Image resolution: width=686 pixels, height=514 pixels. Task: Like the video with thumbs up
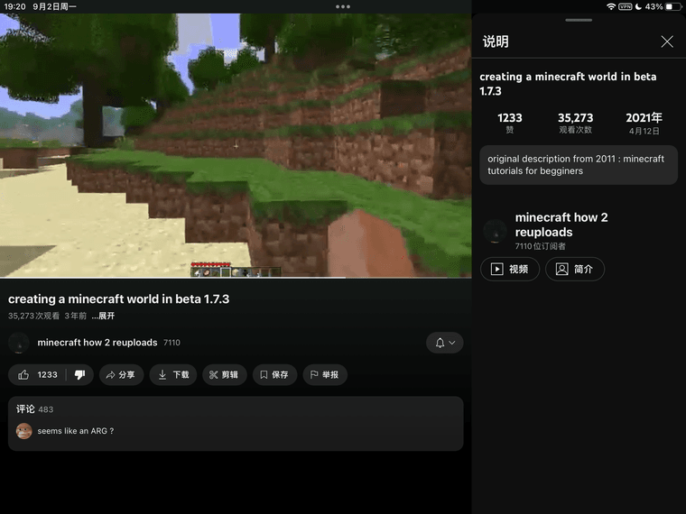coord(38,374)
